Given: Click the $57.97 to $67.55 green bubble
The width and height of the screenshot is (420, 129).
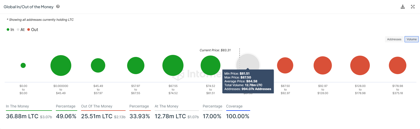Looking at the screenshot, I should [x=136, y=65].
